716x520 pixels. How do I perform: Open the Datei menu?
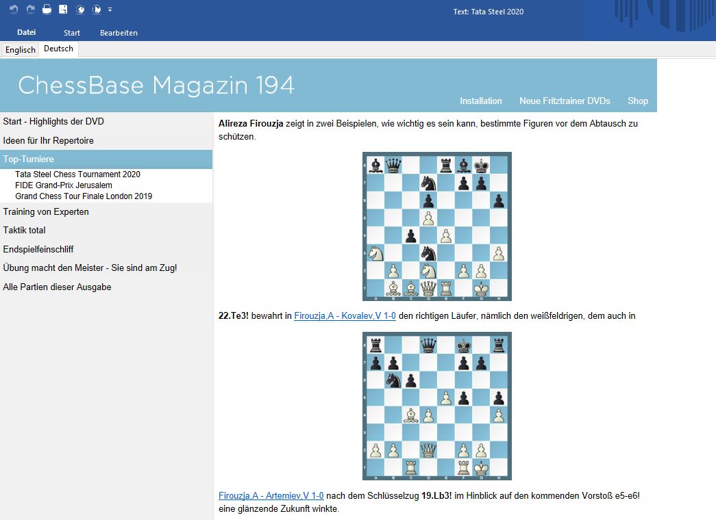pos(27,32)
